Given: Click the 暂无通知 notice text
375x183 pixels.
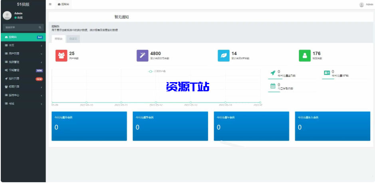Looking at the screenshot, I should 121,17.
